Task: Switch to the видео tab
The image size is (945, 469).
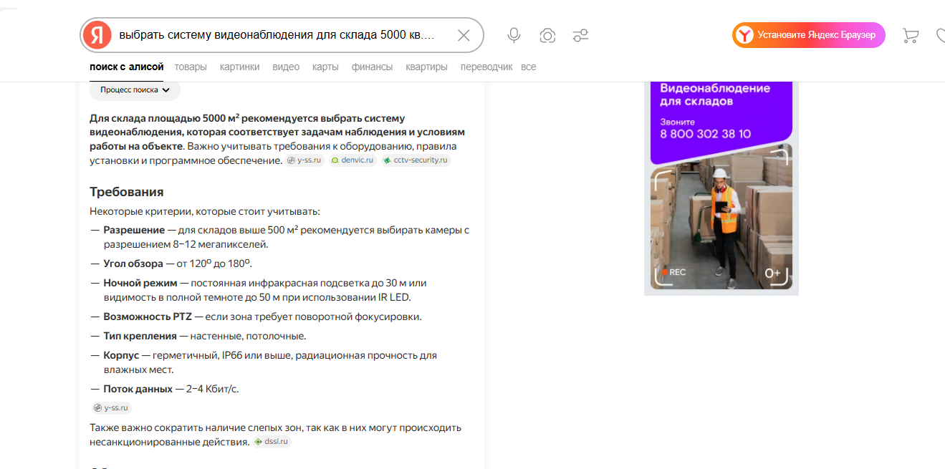Action: pos(286,66)
